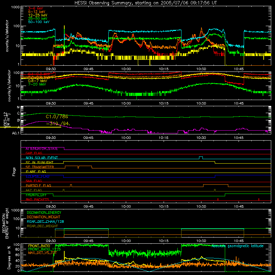Select the FRONTS_OFF flag label

pyautogui.click(x=36, y=195)
